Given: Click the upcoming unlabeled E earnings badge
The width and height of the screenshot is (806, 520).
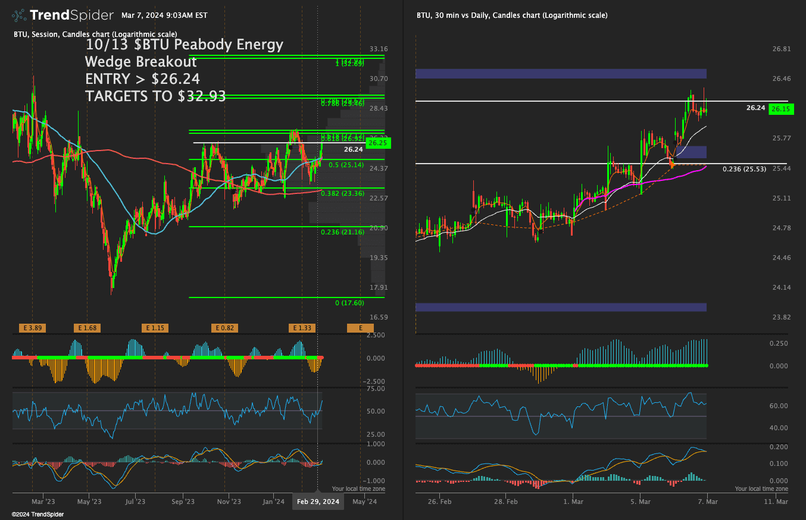Looking at the screenshot, I should (360, 328).
